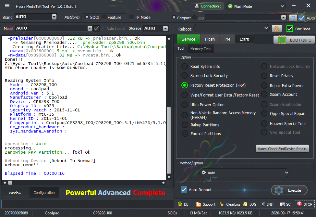Click the LOG notepad icon
This screenshot has width=316, height=217.
pos(245,204)
